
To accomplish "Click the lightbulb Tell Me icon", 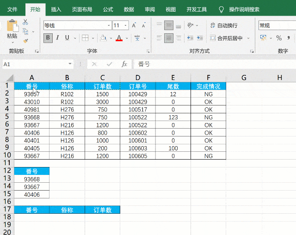I will coord(221,9).
